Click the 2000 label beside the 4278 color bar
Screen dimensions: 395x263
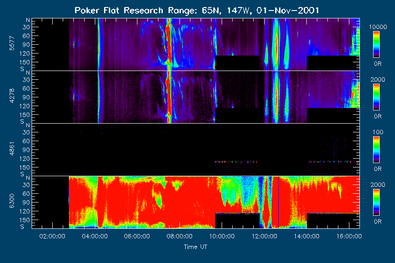(378, 79)
